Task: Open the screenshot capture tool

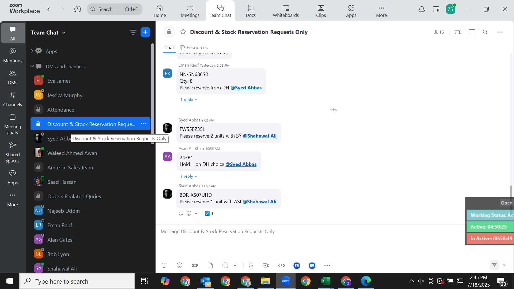Action: click(x=225, y=265)
